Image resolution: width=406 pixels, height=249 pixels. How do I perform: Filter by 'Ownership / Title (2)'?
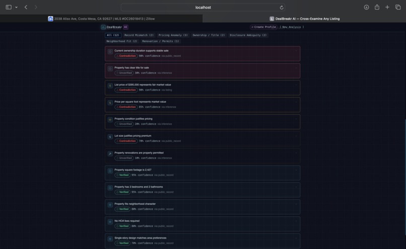(209, 35)
